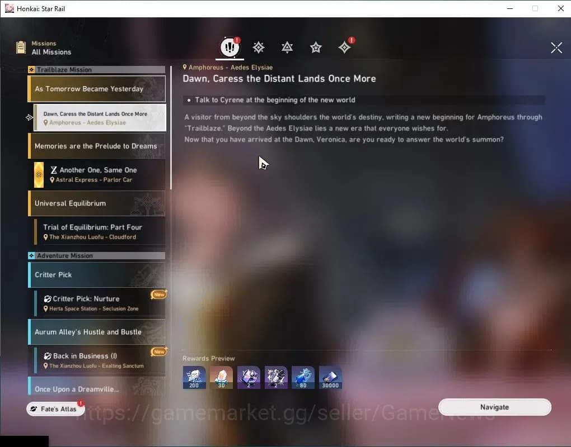The width and height of the screenshot is (571, 447).
Task: Click New badge on Back in Business
Action: click(x=159, y=351)
